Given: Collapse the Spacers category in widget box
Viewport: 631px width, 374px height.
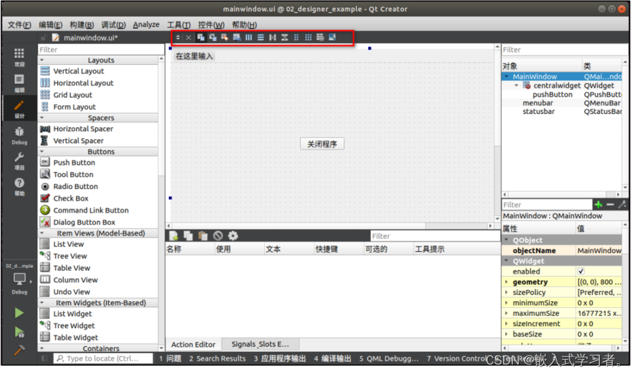Looking at the screenshot, I should pos(42,118).
